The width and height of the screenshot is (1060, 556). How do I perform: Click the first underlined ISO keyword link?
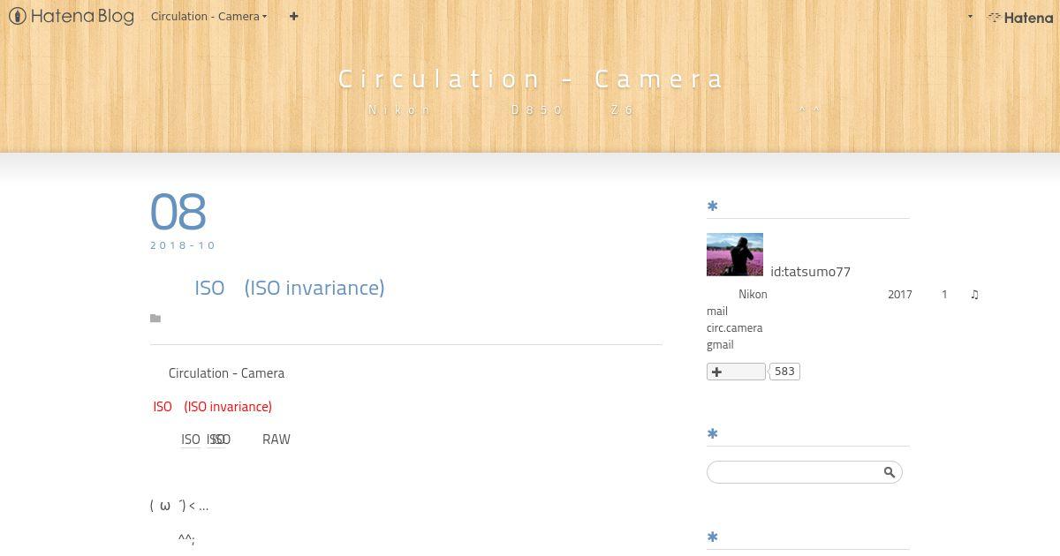pyautogui.click(x=190, y=440)
